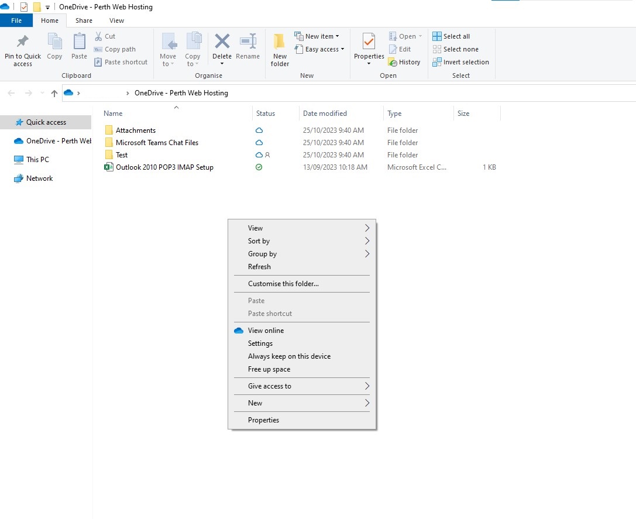Viewport: 636px width, 519px height.
Task: Click address bar path OneDrive - Perth Web Hosting
Action: [x=181, y=93]
